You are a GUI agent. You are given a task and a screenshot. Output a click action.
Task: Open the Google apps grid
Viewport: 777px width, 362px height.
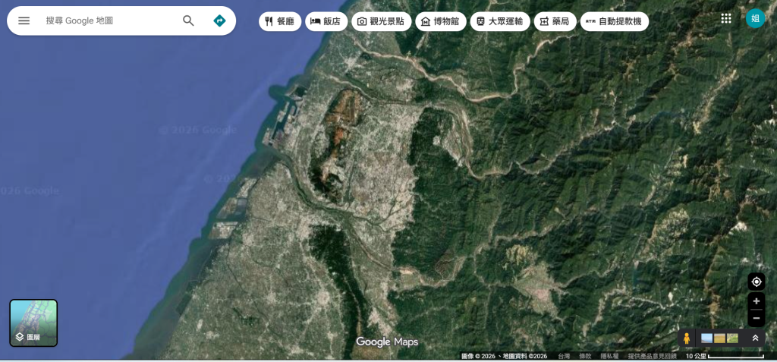pos(726,19)
